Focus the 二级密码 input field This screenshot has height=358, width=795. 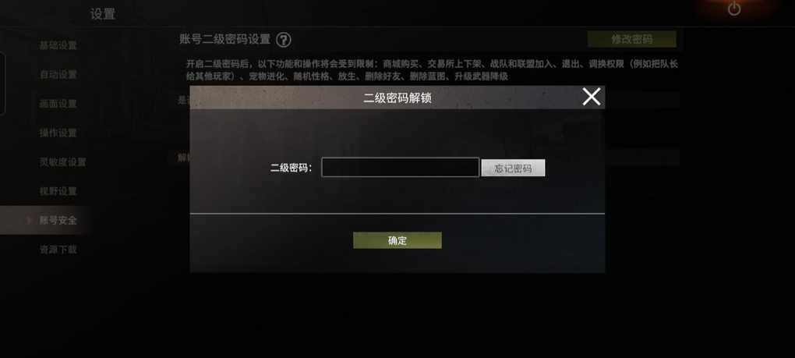(400, 168)
